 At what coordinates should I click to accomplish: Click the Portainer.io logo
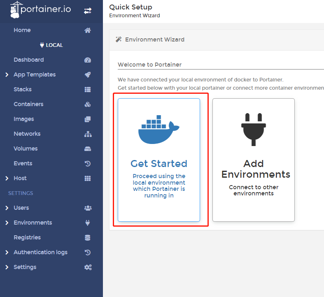40,9
